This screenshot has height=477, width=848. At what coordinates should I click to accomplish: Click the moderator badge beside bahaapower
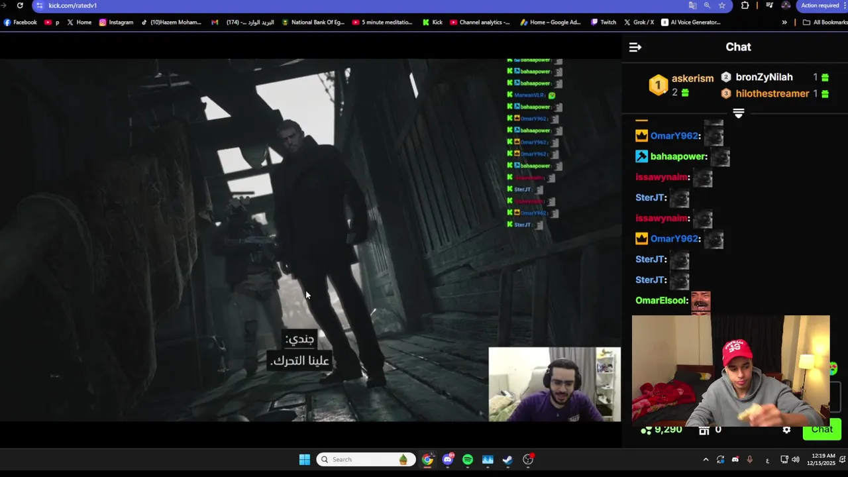click(641, 156)
